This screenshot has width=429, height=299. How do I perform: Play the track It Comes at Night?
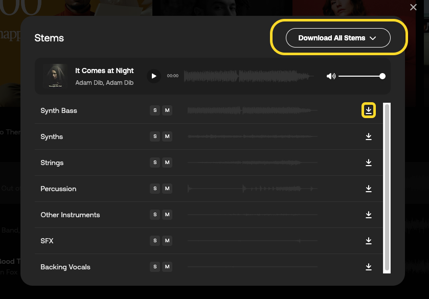[153, 76]
